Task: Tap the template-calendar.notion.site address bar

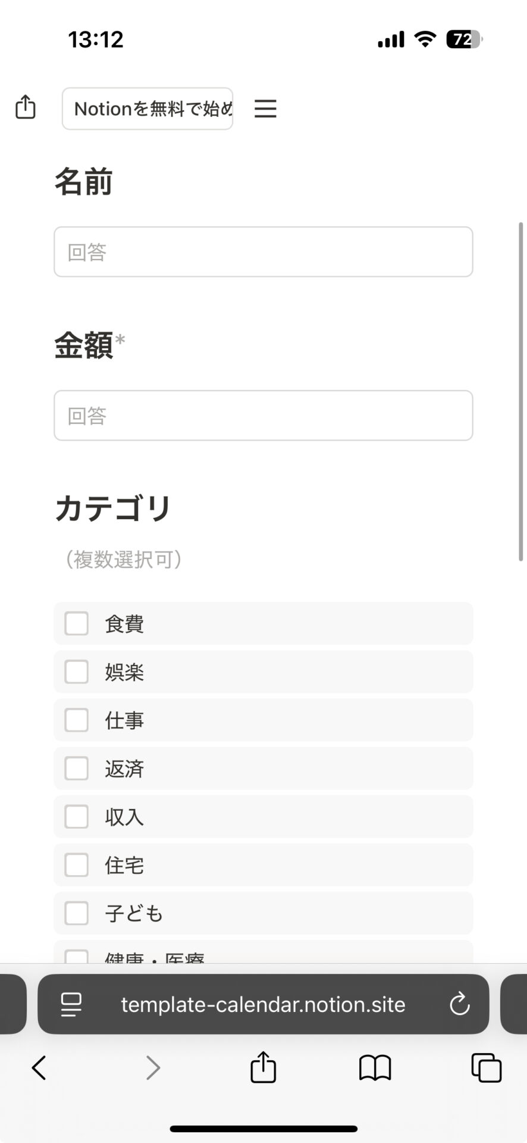Action: tap(263, 1004)
